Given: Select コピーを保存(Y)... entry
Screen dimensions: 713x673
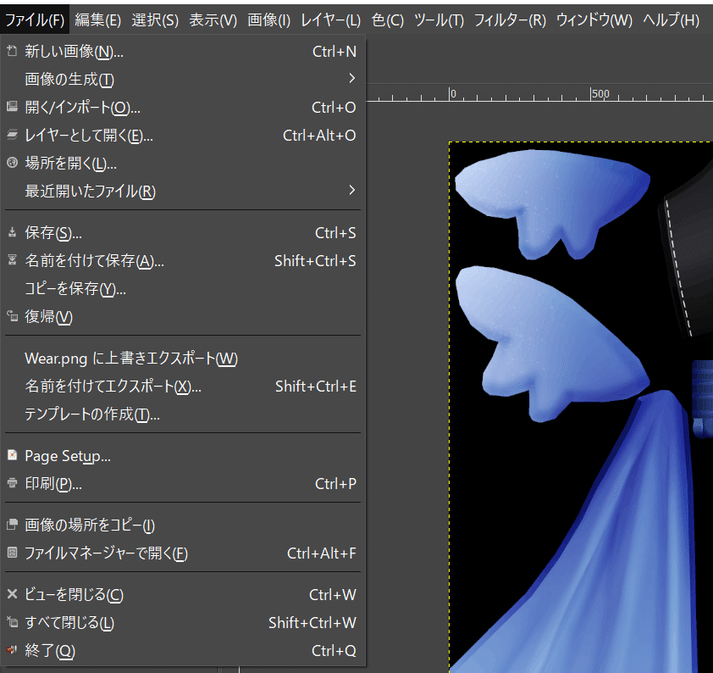Looking at the screenshot, I should [x=183, y=288].
